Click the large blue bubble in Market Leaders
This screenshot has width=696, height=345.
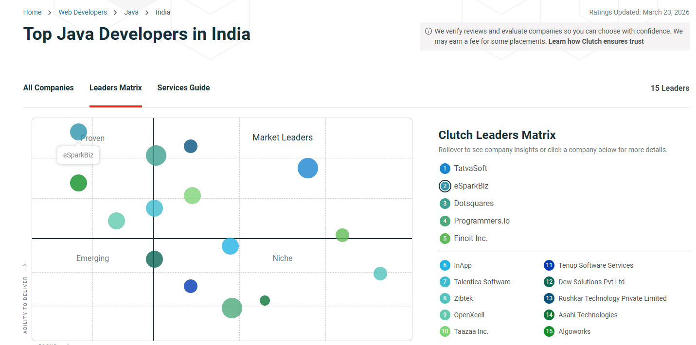tap(307, 168)
